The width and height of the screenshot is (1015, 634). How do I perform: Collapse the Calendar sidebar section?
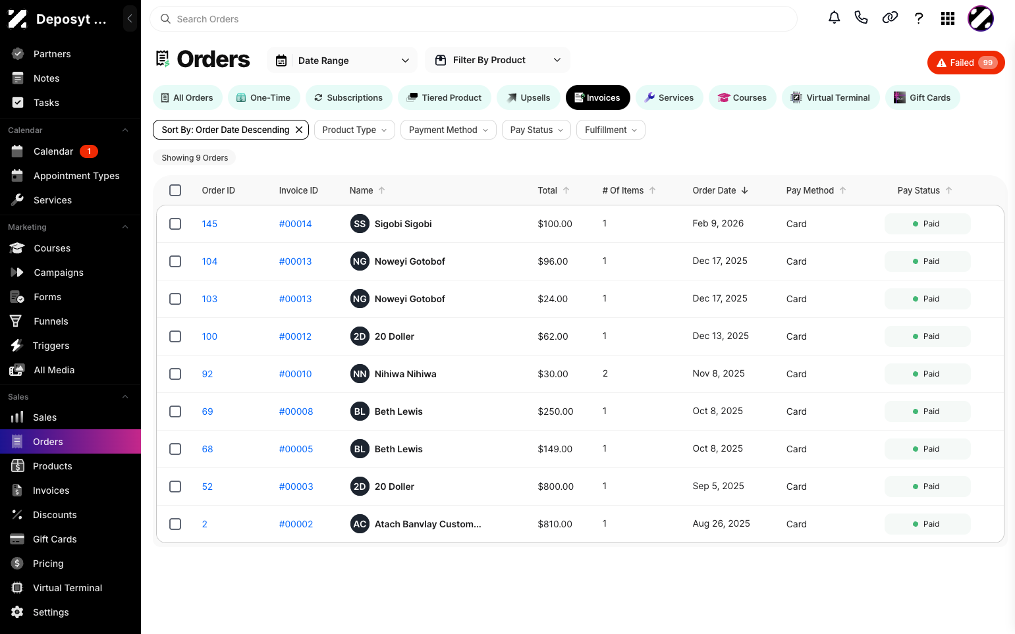(125, 130)
